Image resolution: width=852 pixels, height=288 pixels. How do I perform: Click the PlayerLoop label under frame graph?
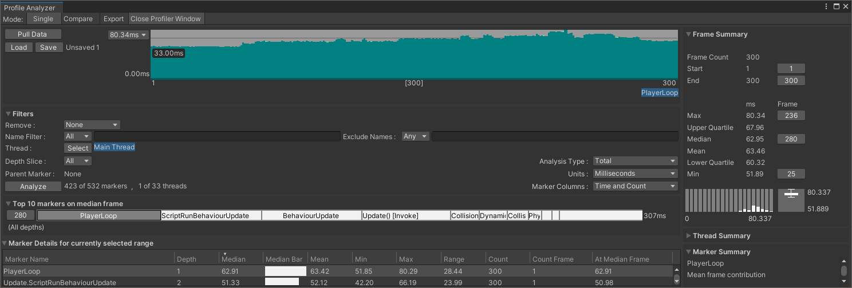[x=660, y=93]
